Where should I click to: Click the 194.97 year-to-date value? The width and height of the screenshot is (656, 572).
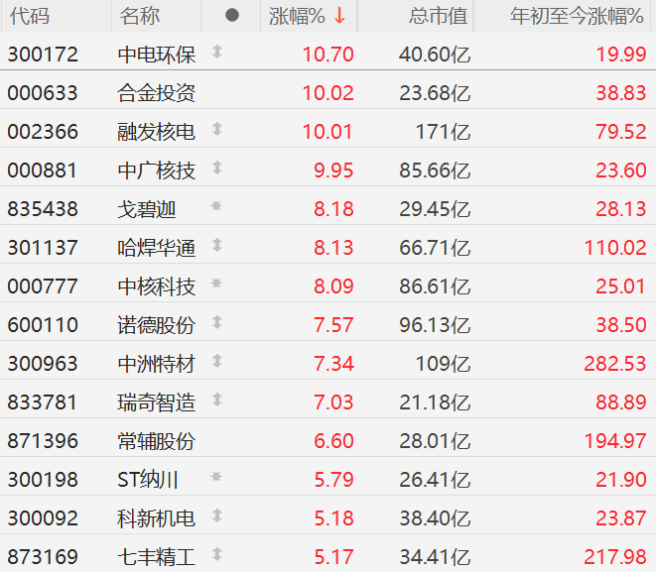tap(615, 441)
